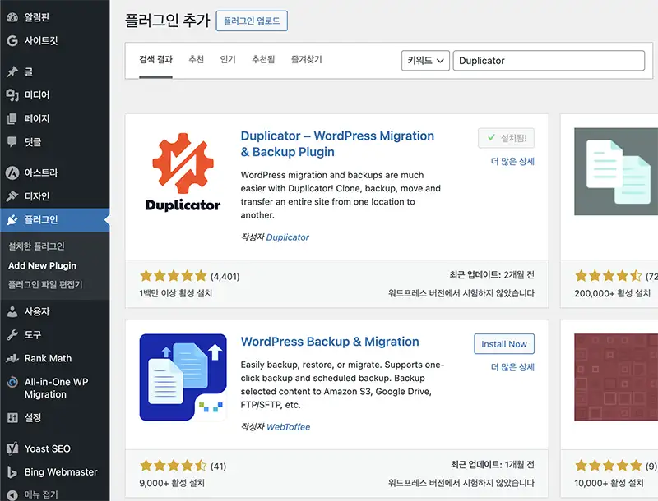
Task: Click the 아스트라 Astra logo icon
Action: click(x=12, y=172)
